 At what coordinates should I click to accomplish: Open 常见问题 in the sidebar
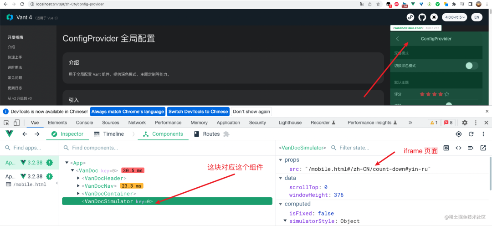point(15,77)
